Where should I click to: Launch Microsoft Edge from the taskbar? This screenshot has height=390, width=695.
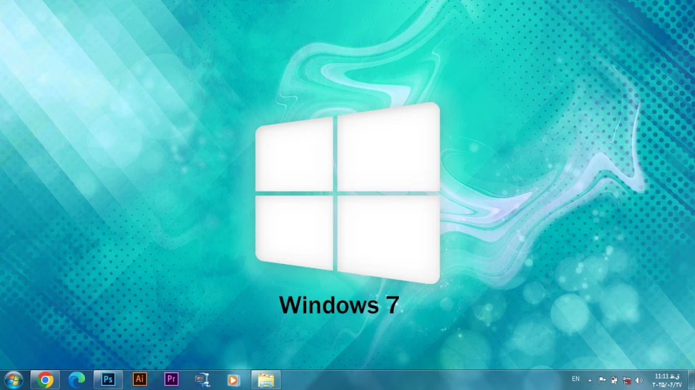pyautogui.click(x=76, y=380)
